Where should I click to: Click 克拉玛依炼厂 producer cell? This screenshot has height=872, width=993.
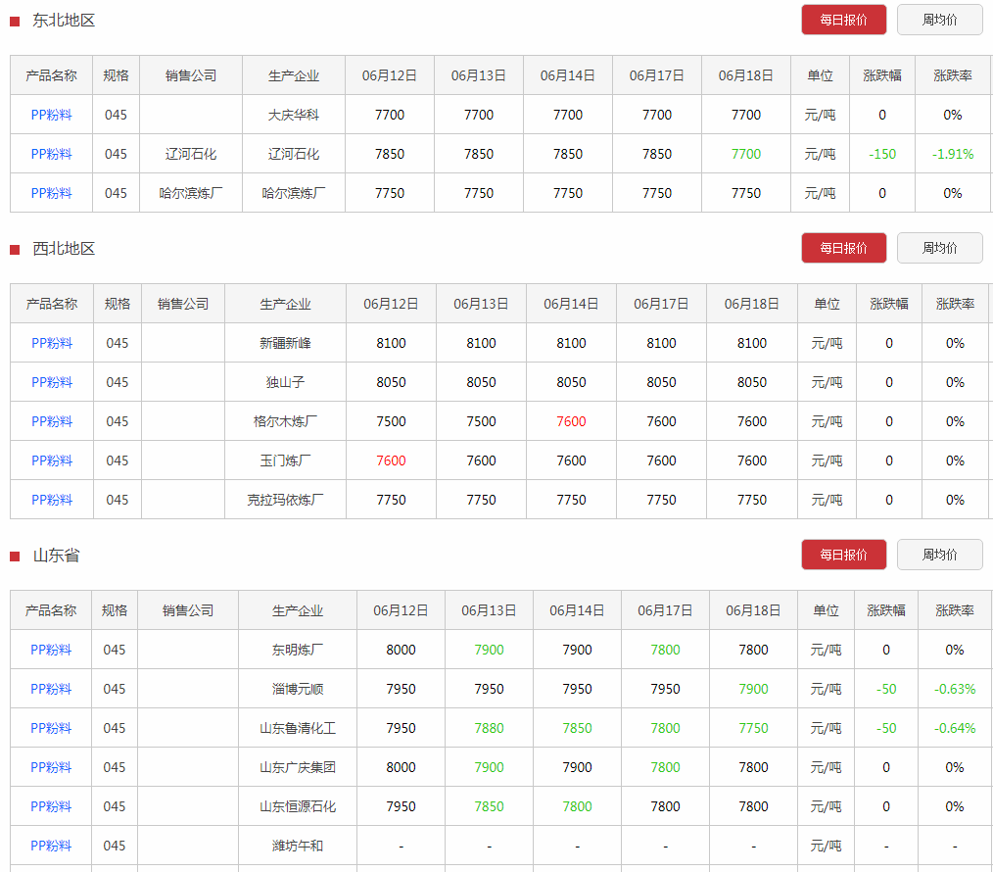[285, 500]
